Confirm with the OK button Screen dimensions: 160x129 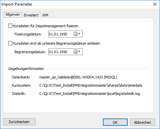pyautogui.click(x=115, y=122)
